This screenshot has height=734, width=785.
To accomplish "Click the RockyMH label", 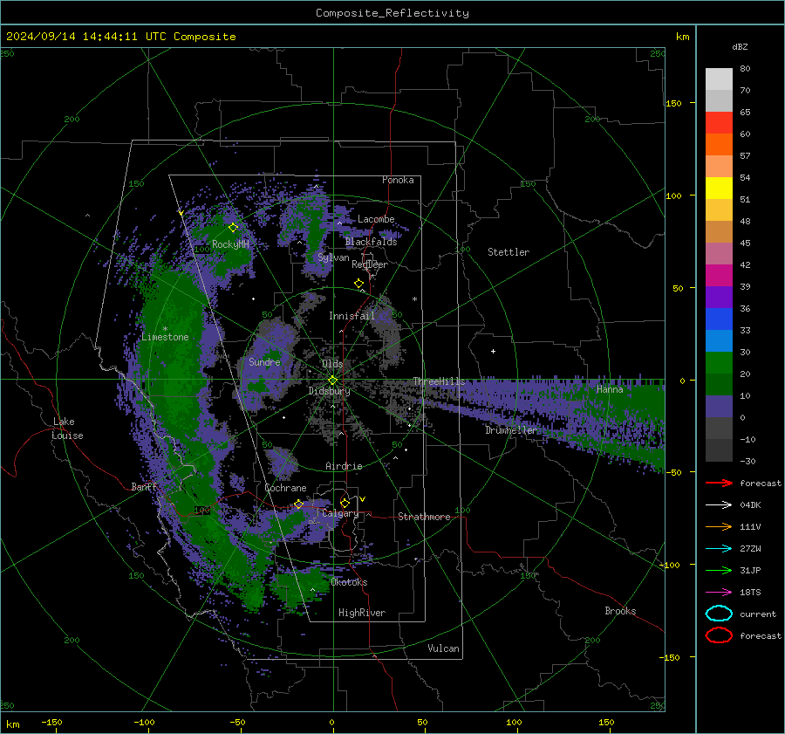I will point(230,244).
